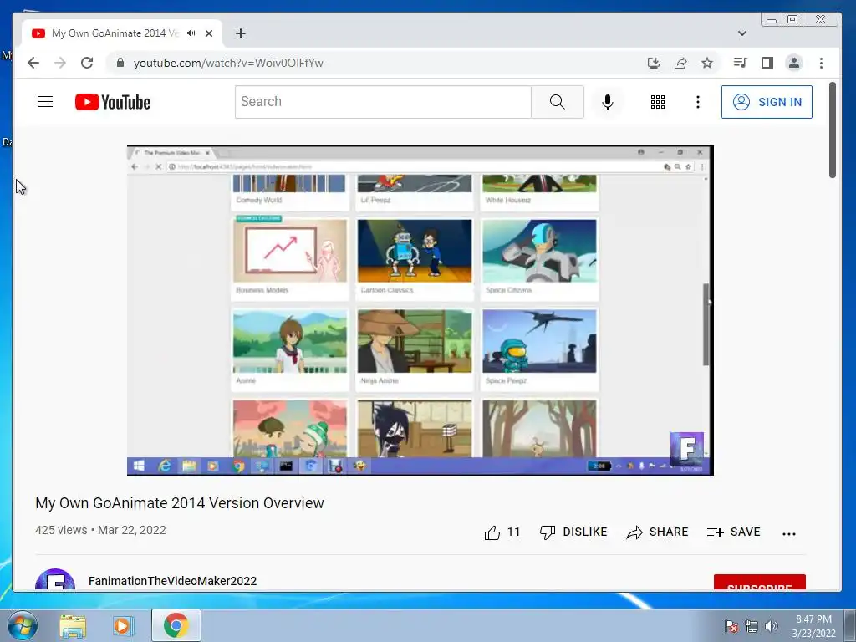The width and height of the screenshot is (856, 642).
Task: Open Action Center flag in tray
Action: tap(731, 626)
